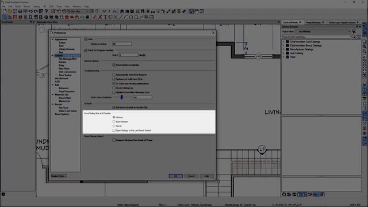Click the Redo arrow icon
This screenshot has width=368, height=207.
(36, 11)
